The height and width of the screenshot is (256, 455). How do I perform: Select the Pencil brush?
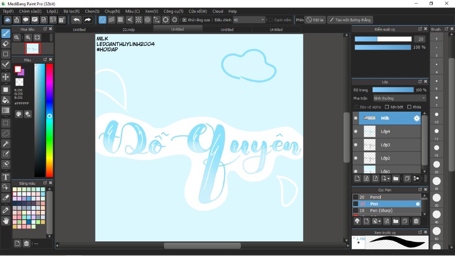(387, 197)
